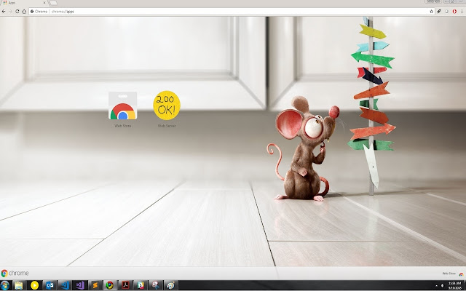Image resolution: width=466 pixels, height=291 pixels.
Task: Open the yellow media player taskbar icon
Action: [x=34, y=285]
